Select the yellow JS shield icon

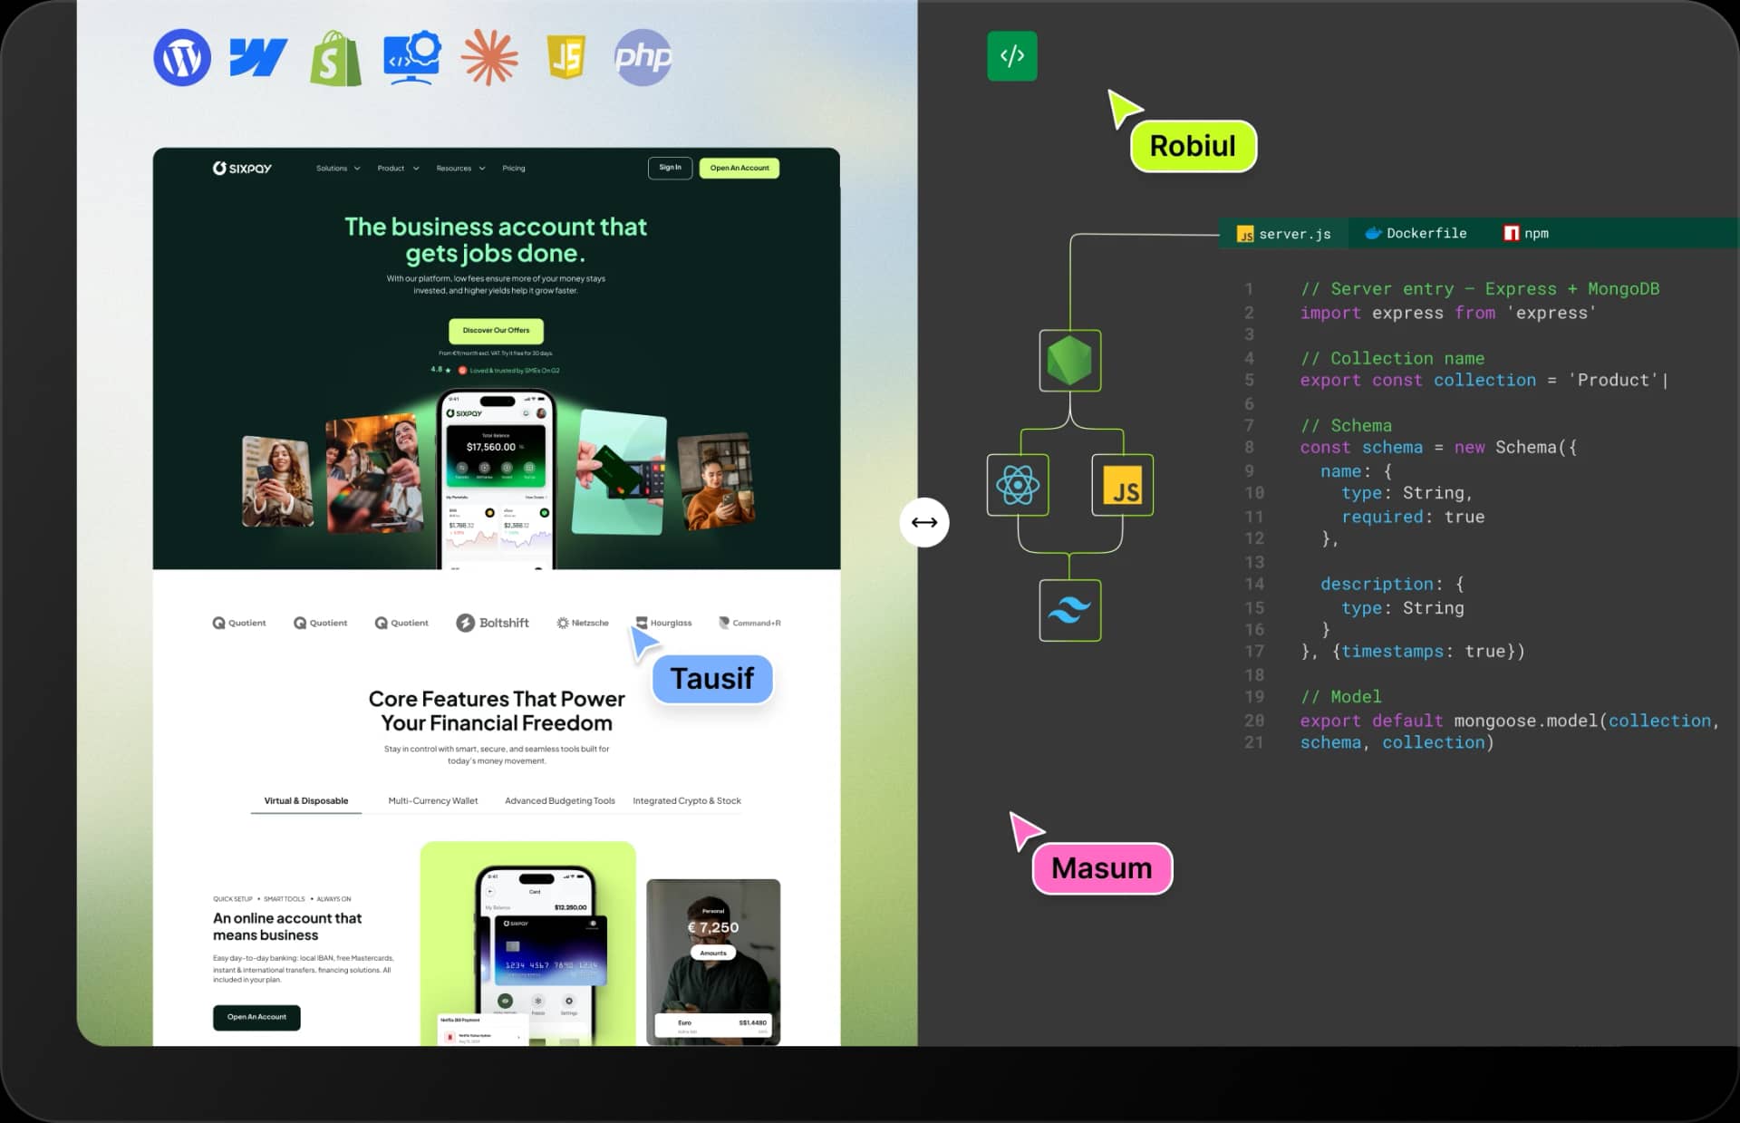click(x=566, y=57)
